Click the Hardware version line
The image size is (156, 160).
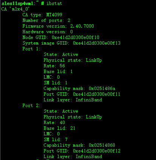tap(48, 32)
